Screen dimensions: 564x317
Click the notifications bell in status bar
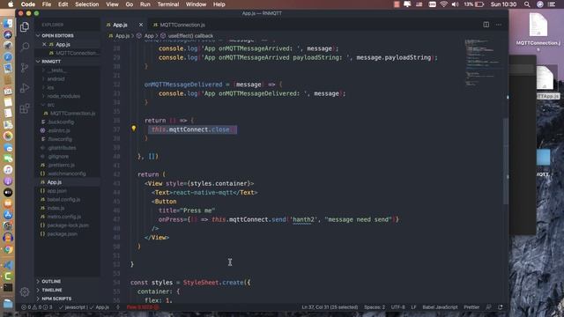point(501,307)
